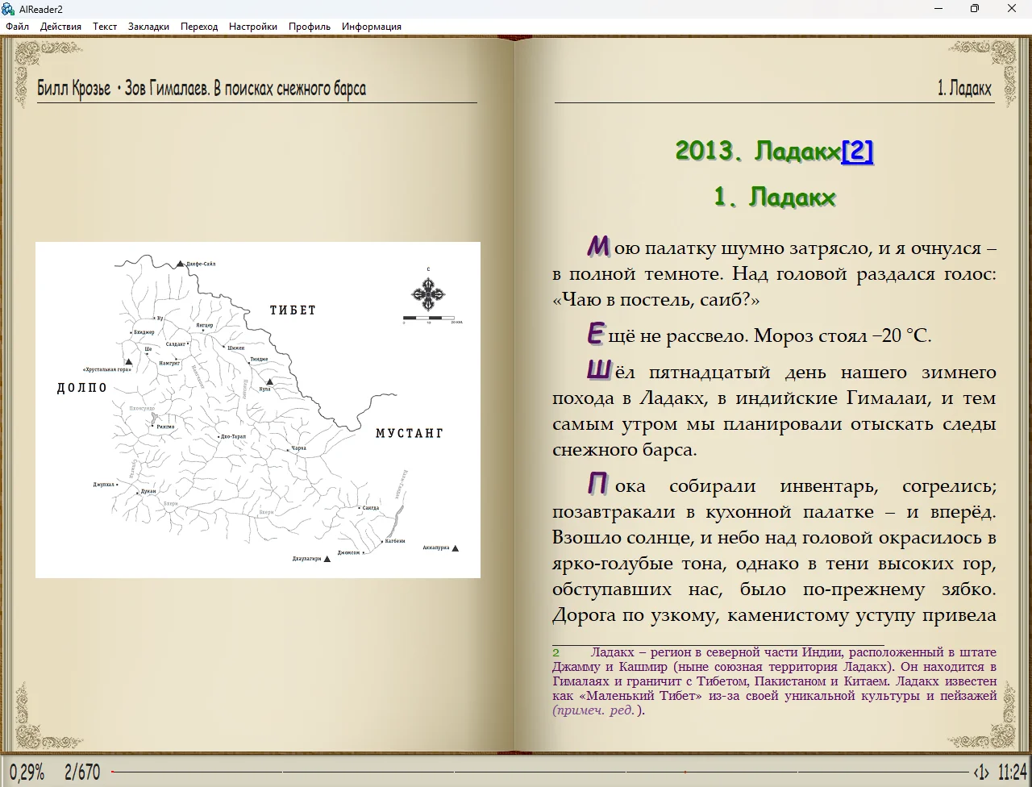
Task: Open the Информация menu
Action: pos(372,27)
